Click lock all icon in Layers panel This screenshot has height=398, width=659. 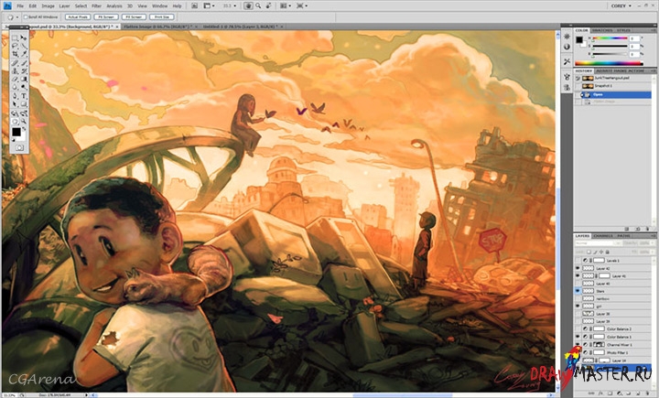pos(608,253)
